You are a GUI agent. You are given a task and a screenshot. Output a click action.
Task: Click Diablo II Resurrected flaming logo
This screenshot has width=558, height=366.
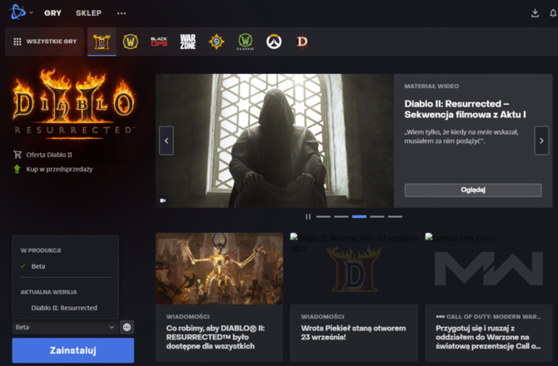74,103
